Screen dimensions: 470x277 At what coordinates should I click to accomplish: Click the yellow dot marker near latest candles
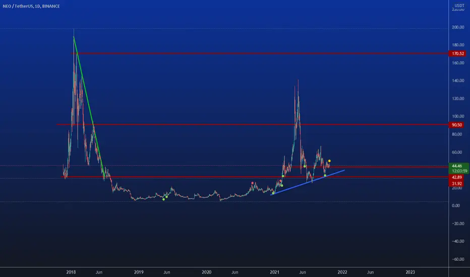329,161
